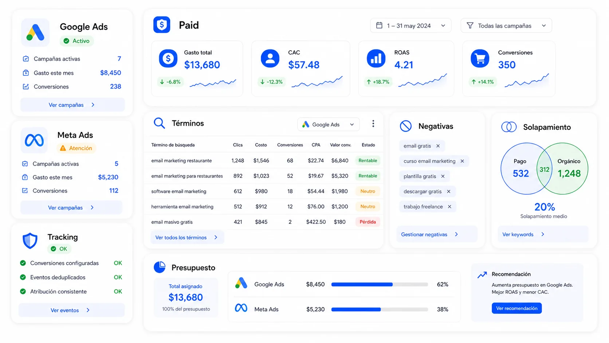The image size is (609, 343).
Task: Click the +14.1% Conversiones change badge
Action: [483, 82]
